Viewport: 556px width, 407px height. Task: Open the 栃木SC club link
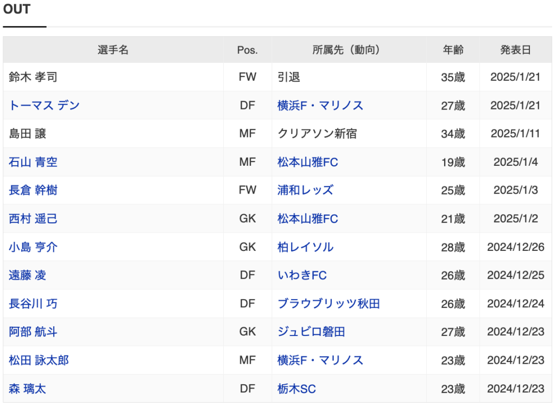pos(296,389)
